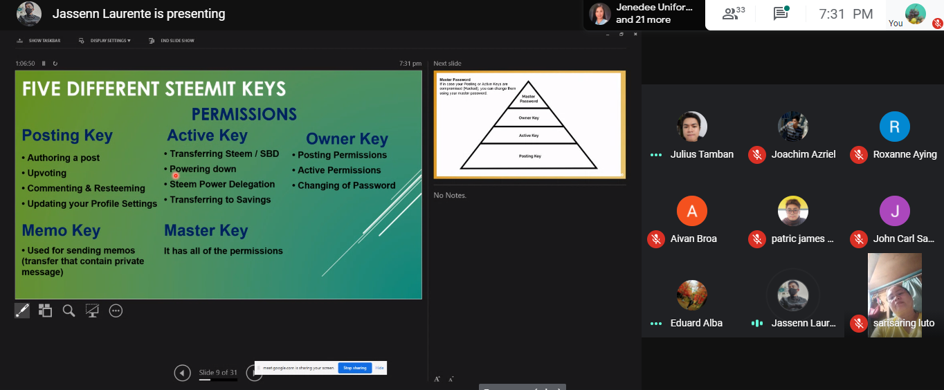Click the slide progress bar under slide counter
Viewport: 944px width, 390px height.
(218, 380)
